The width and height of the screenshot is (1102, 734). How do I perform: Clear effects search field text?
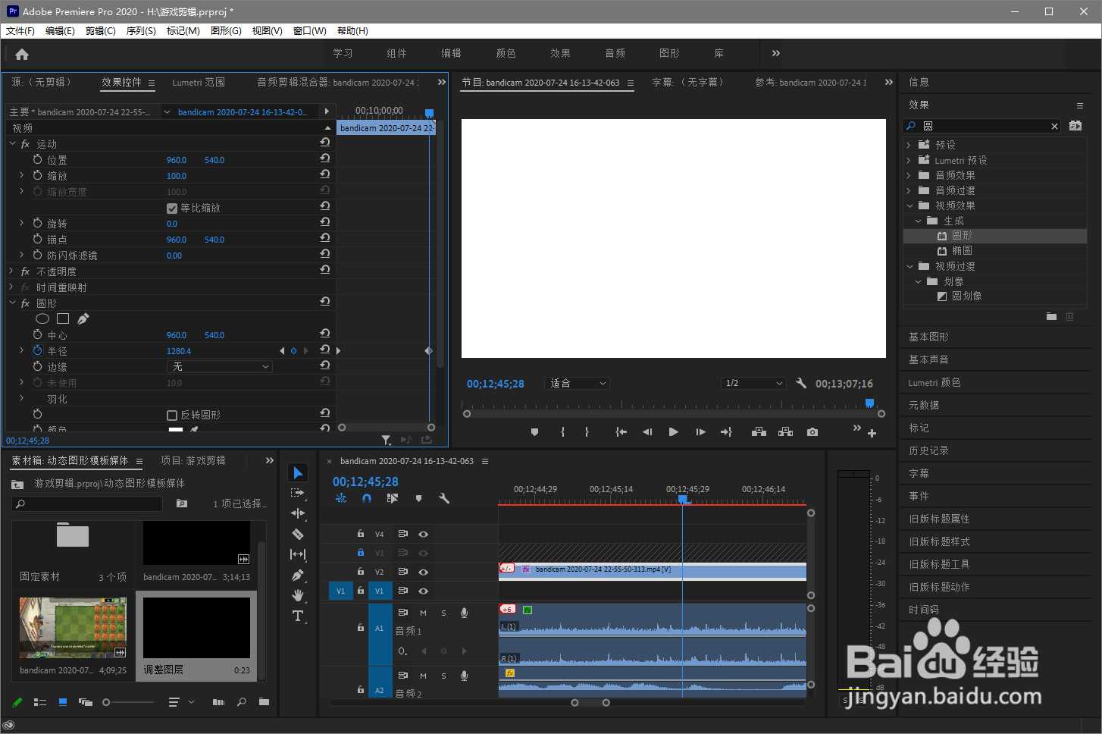1054,127
